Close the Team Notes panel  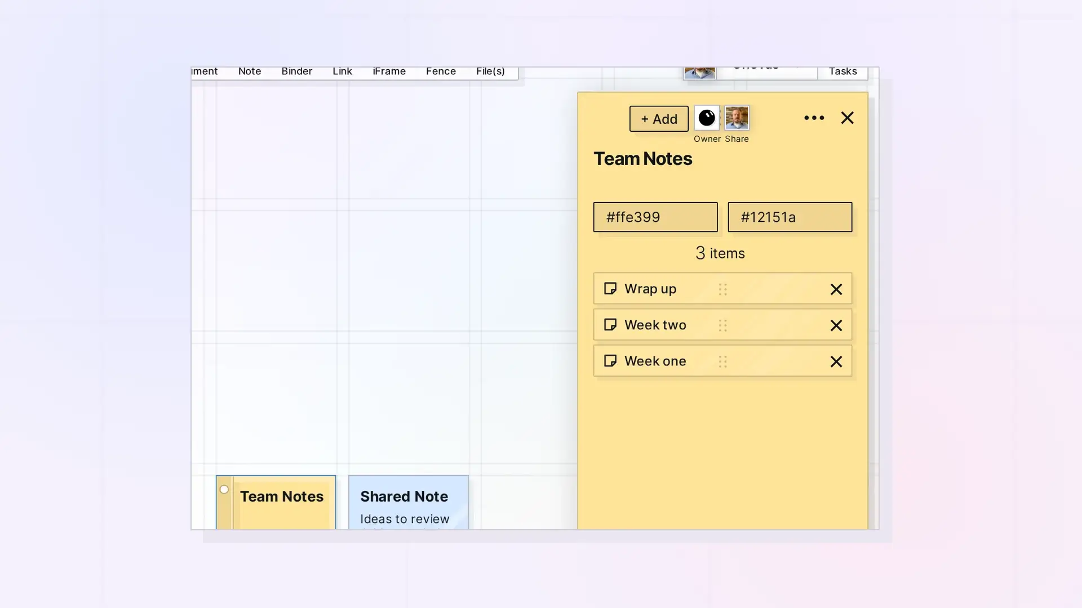pyautogui.click(x=847, y=118)
